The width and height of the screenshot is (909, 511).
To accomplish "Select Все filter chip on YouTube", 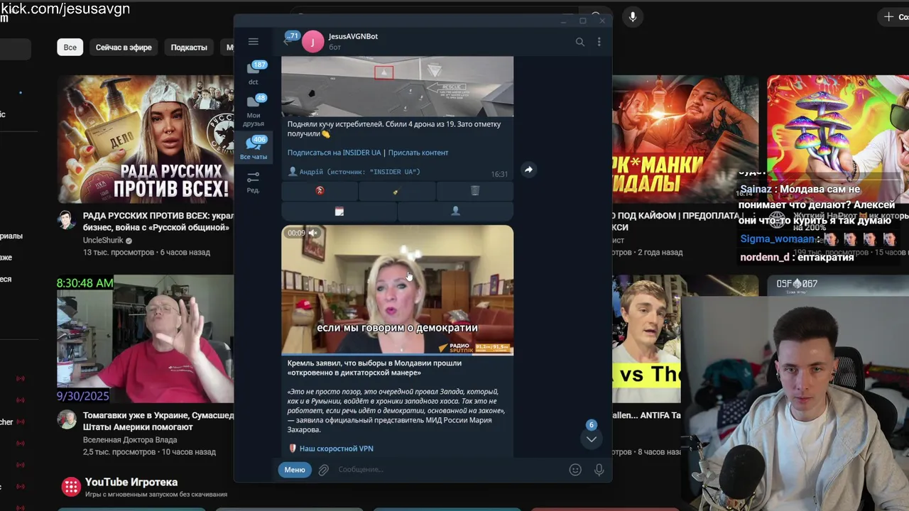I will tap(70, 48).
